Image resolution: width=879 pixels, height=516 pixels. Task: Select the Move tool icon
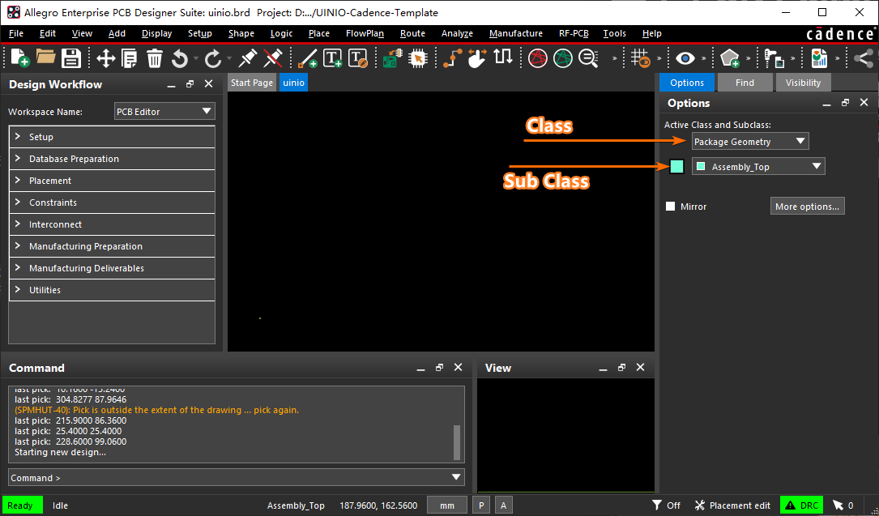[x=105, y=58]
